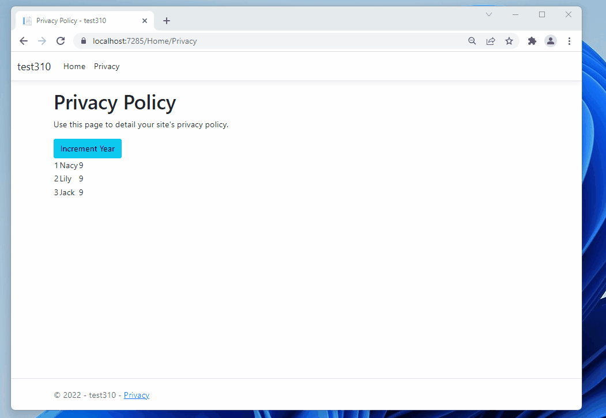
Task: Open the Chrome three-dot menu
Action: point(569,41)
